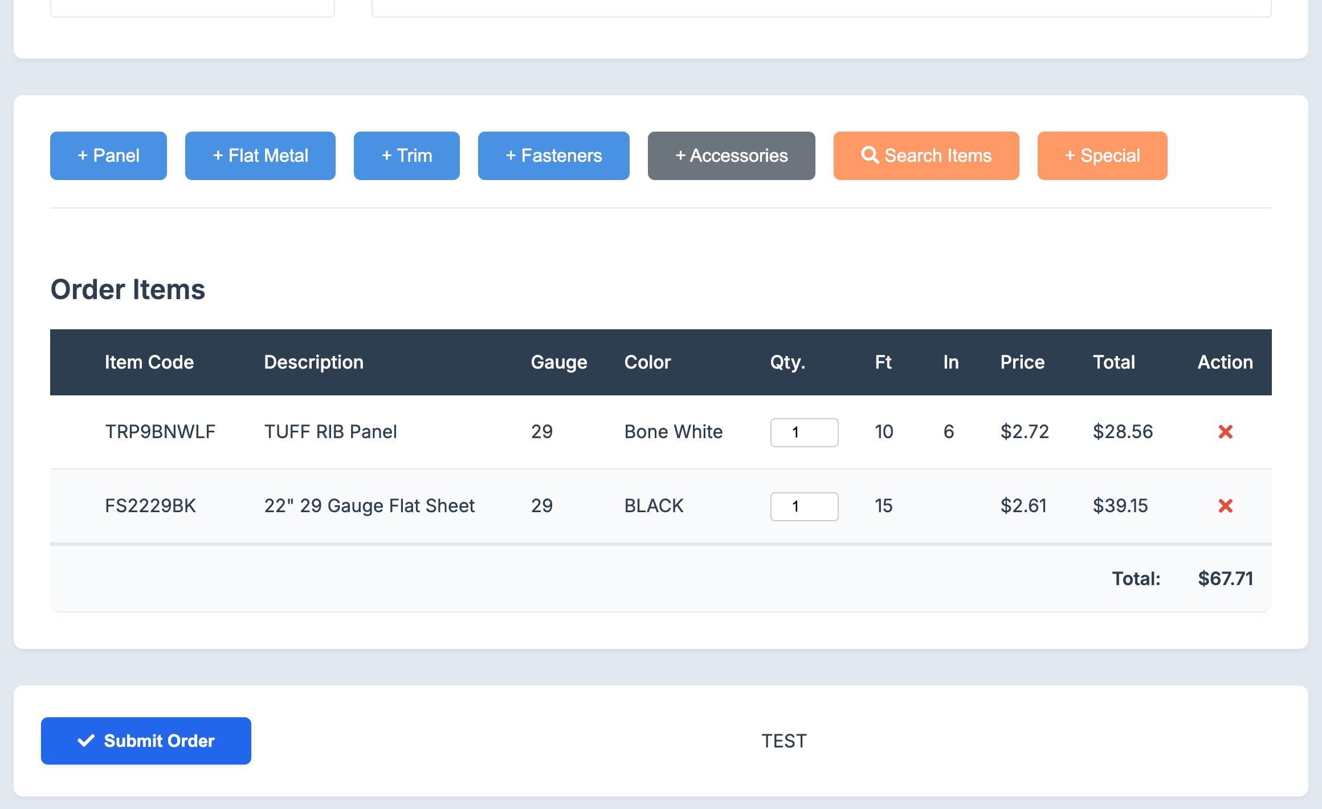Click the + Accessories button
1322x809 pixels.
click(731, 156)
